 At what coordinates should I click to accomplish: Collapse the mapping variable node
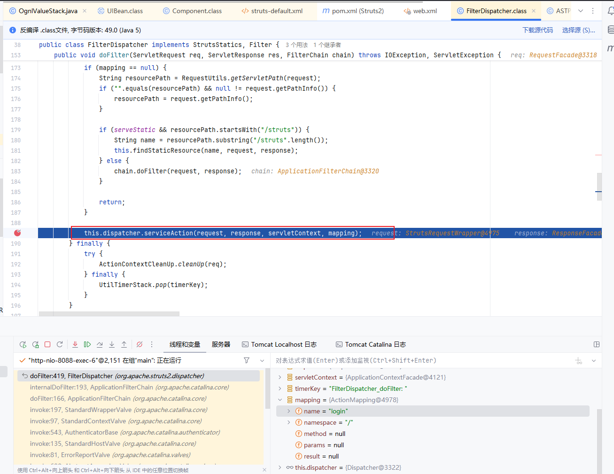pos(280,400)
